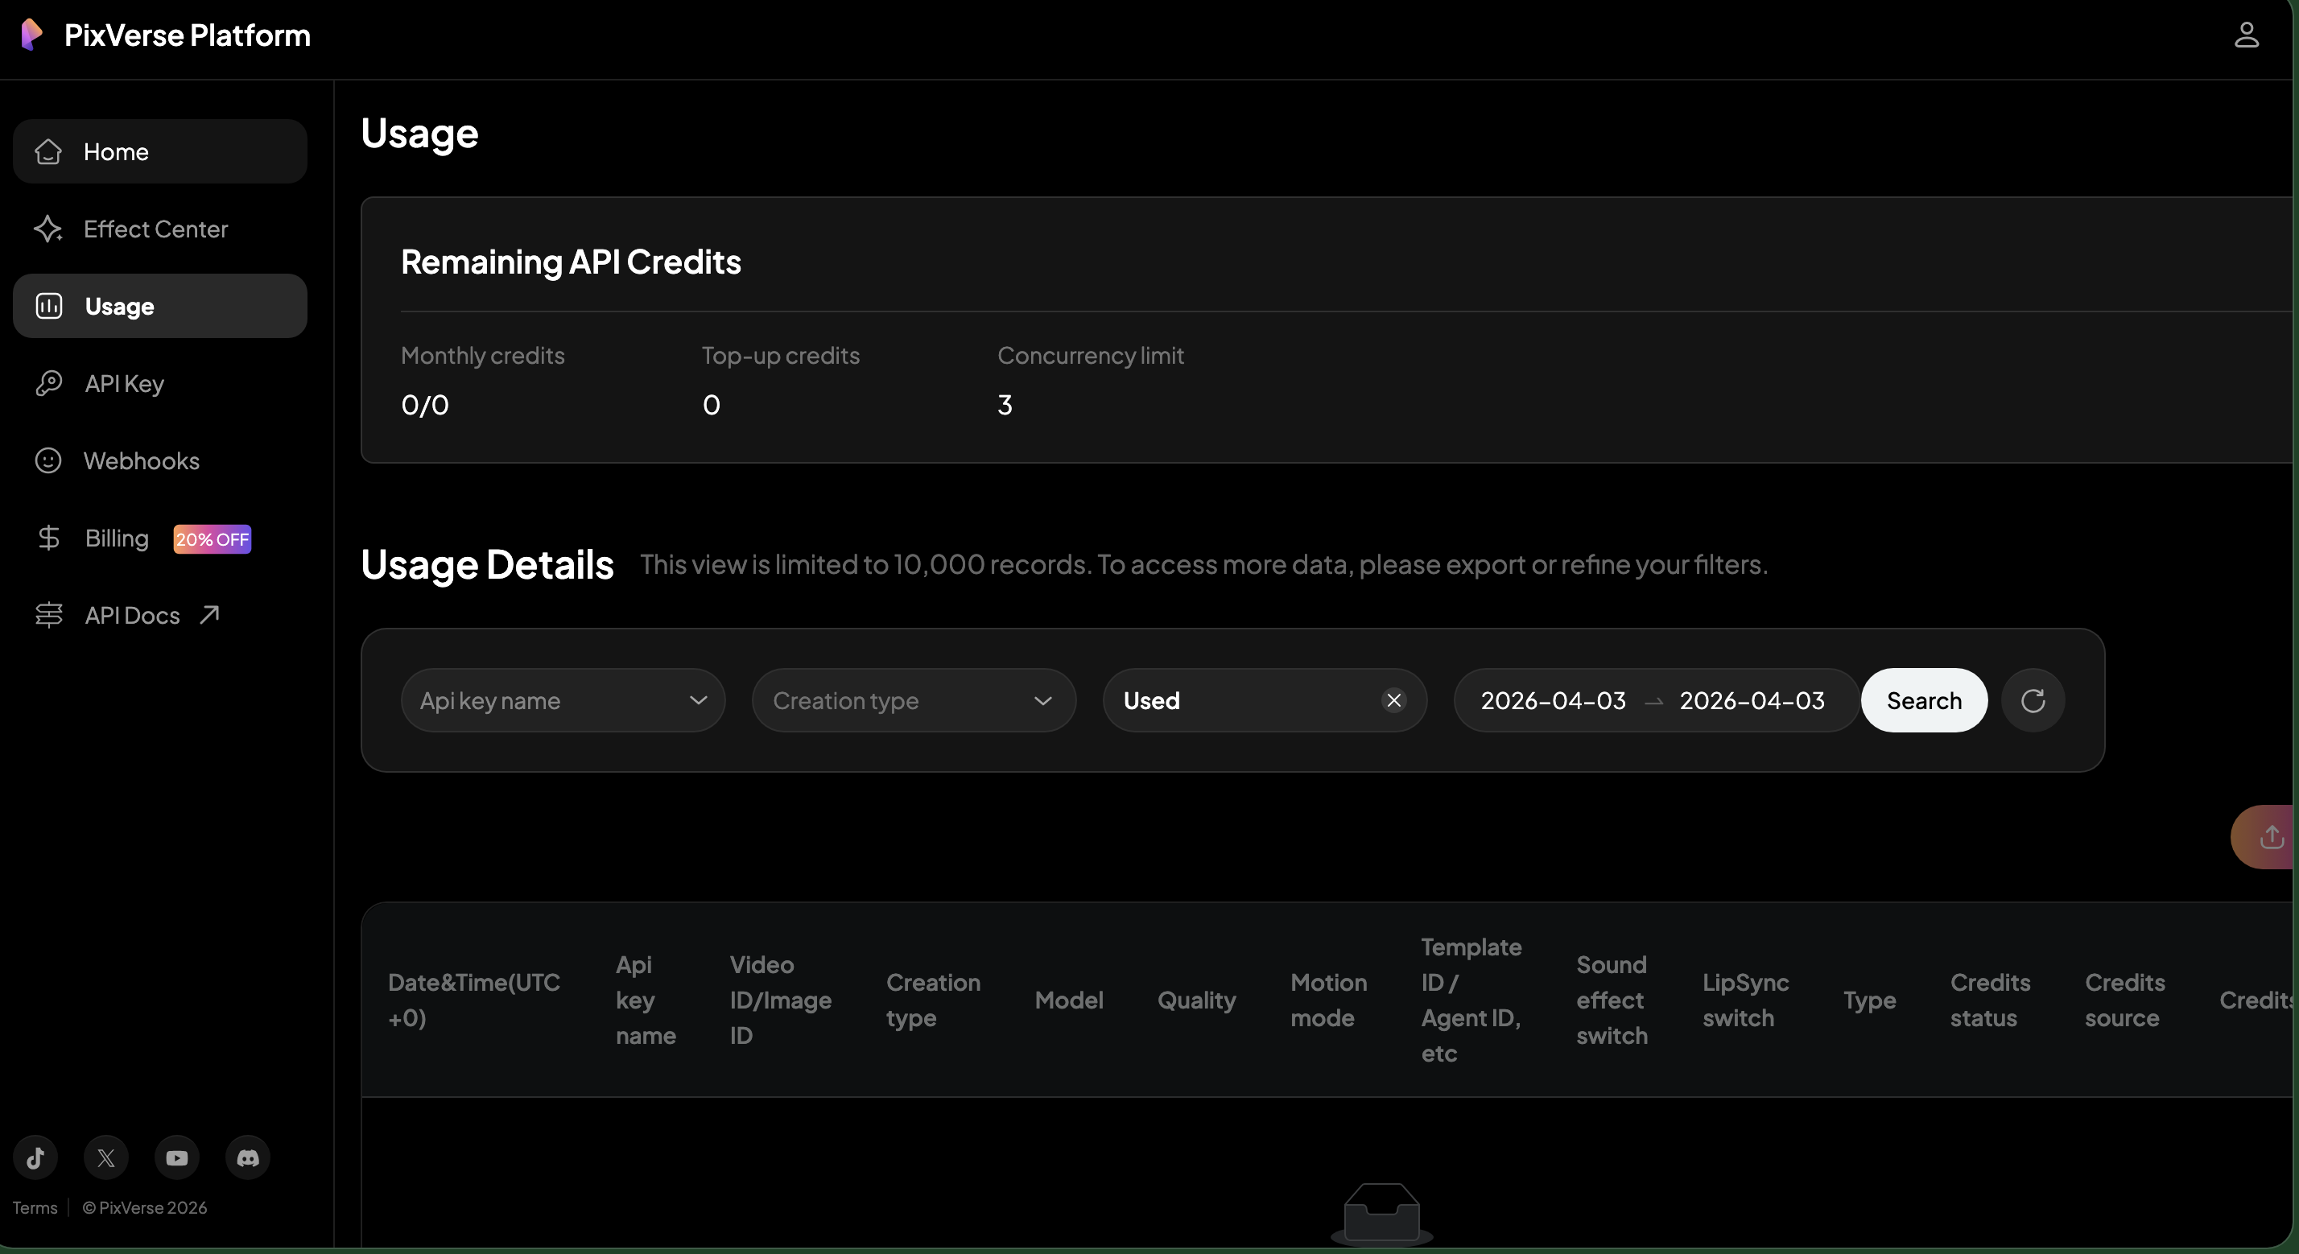
Task: Click the Search button
Action: (1923, 700)
